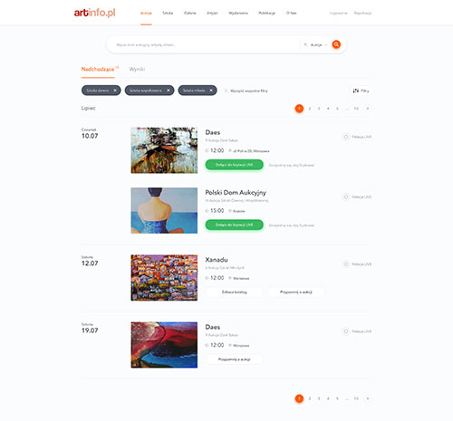Toggle LIVE broadcast radio for Polski Dom Aukcyjny

pos(346,196)
